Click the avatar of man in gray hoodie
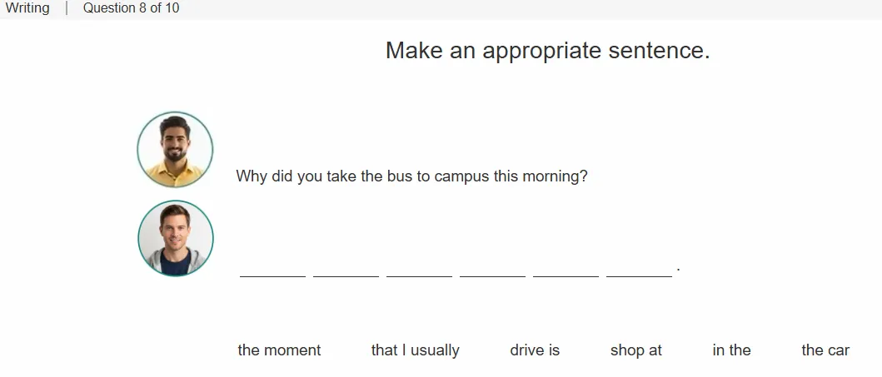Image resolution: width=882 pixels, height=377 pixels. [176, 238]
